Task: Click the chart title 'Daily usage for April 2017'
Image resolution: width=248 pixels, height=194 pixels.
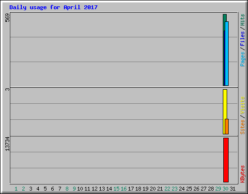Action: pos(53,7)
